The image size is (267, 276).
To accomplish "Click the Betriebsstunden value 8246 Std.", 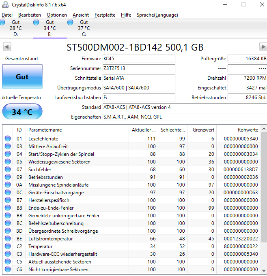I will (248, 98).
